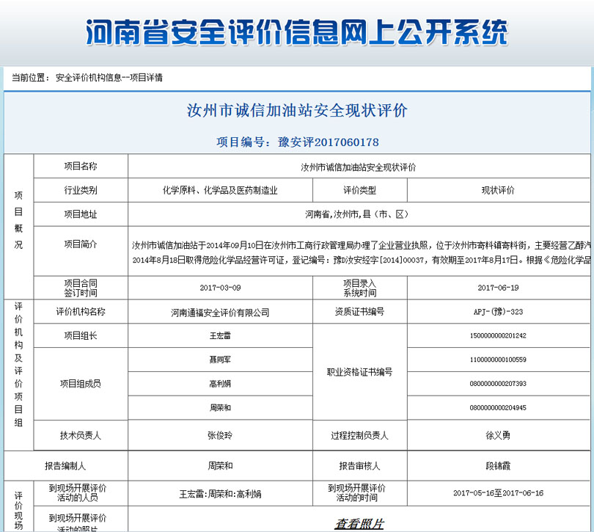Select date range 2017-05-16至2017-06-16
The height and width of the screenshot is (532, 594).
click(498, 493)
